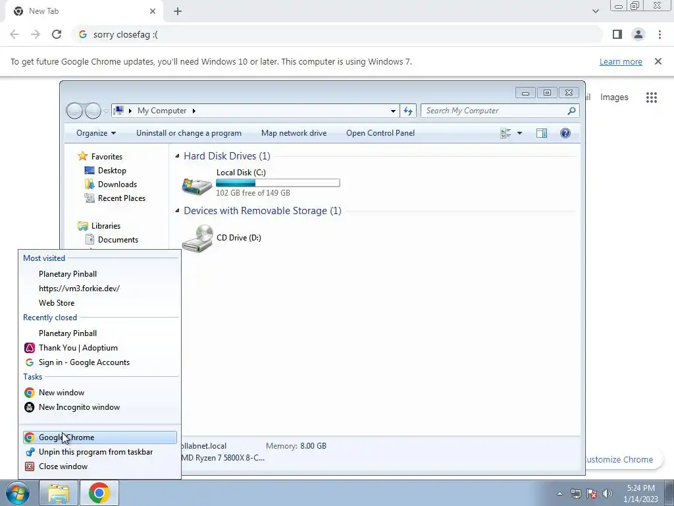Click Explorer forward navigation button
The width and height of the screenshot is (674, 506).
click(x=93, y=111)
